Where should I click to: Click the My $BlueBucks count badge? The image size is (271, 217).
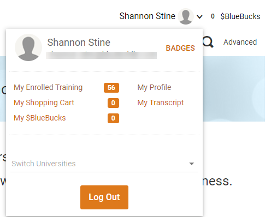pos(113,118)
